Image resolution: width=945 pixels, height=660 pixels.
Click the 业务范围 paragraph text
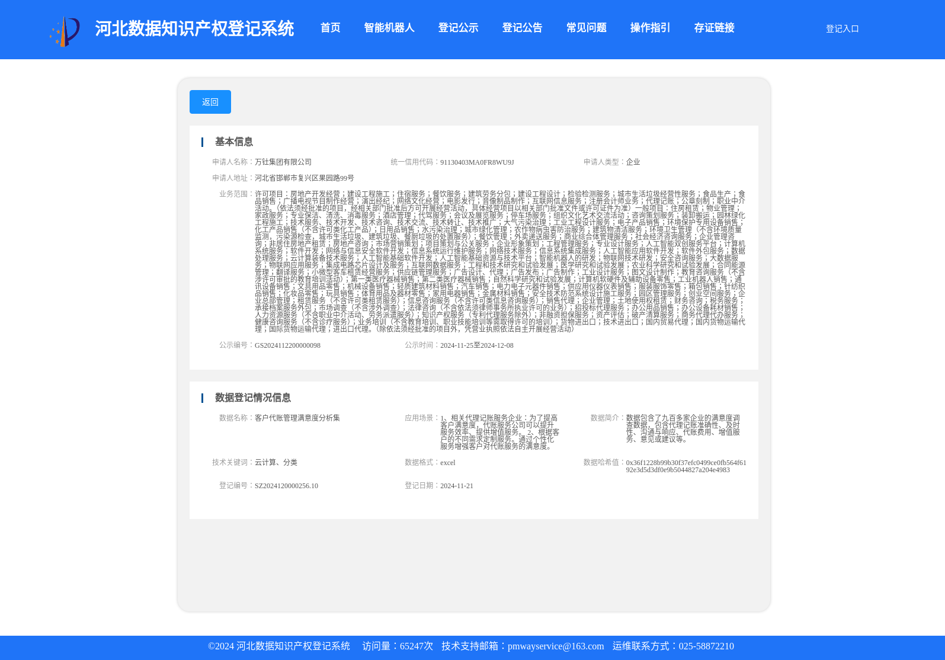pos(500,261)
